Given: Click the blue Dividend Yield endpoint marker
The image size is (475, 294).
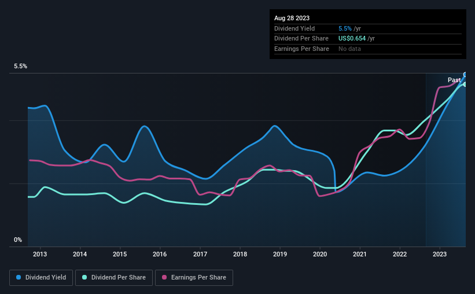Looking at the screenshot, I should tap(465, 75).
